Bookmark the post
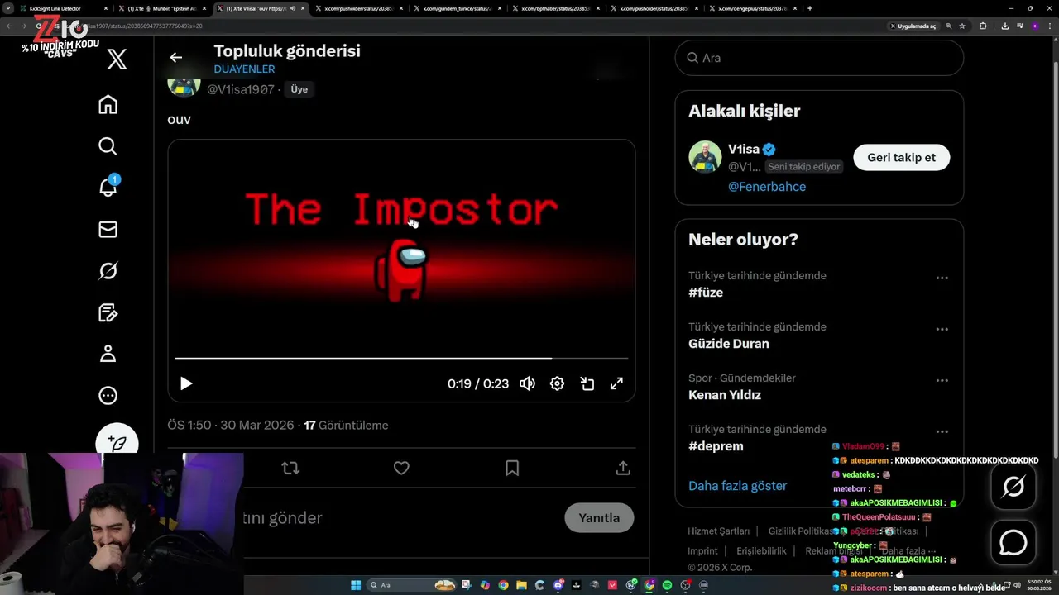The width and height of the screenshot is (1059, 595). click(512, 468)
